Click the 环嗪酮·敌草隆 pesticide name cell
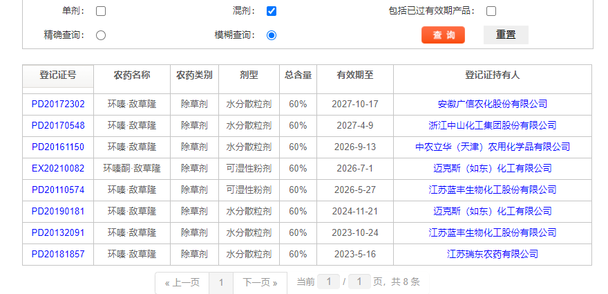Image resolution: width=608 pixels, height=294 pixels. click(132, 168)
